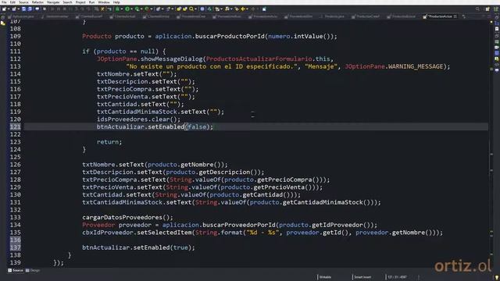This screenshot has width=500, height=281.
Task: Open the Navigate menu
Action: click(x=53, y=2)
